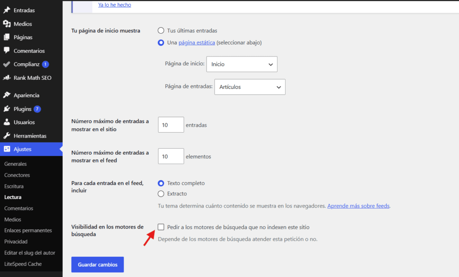
Task: Click the Ajustes sliders icon
Action: pos(7,149)
